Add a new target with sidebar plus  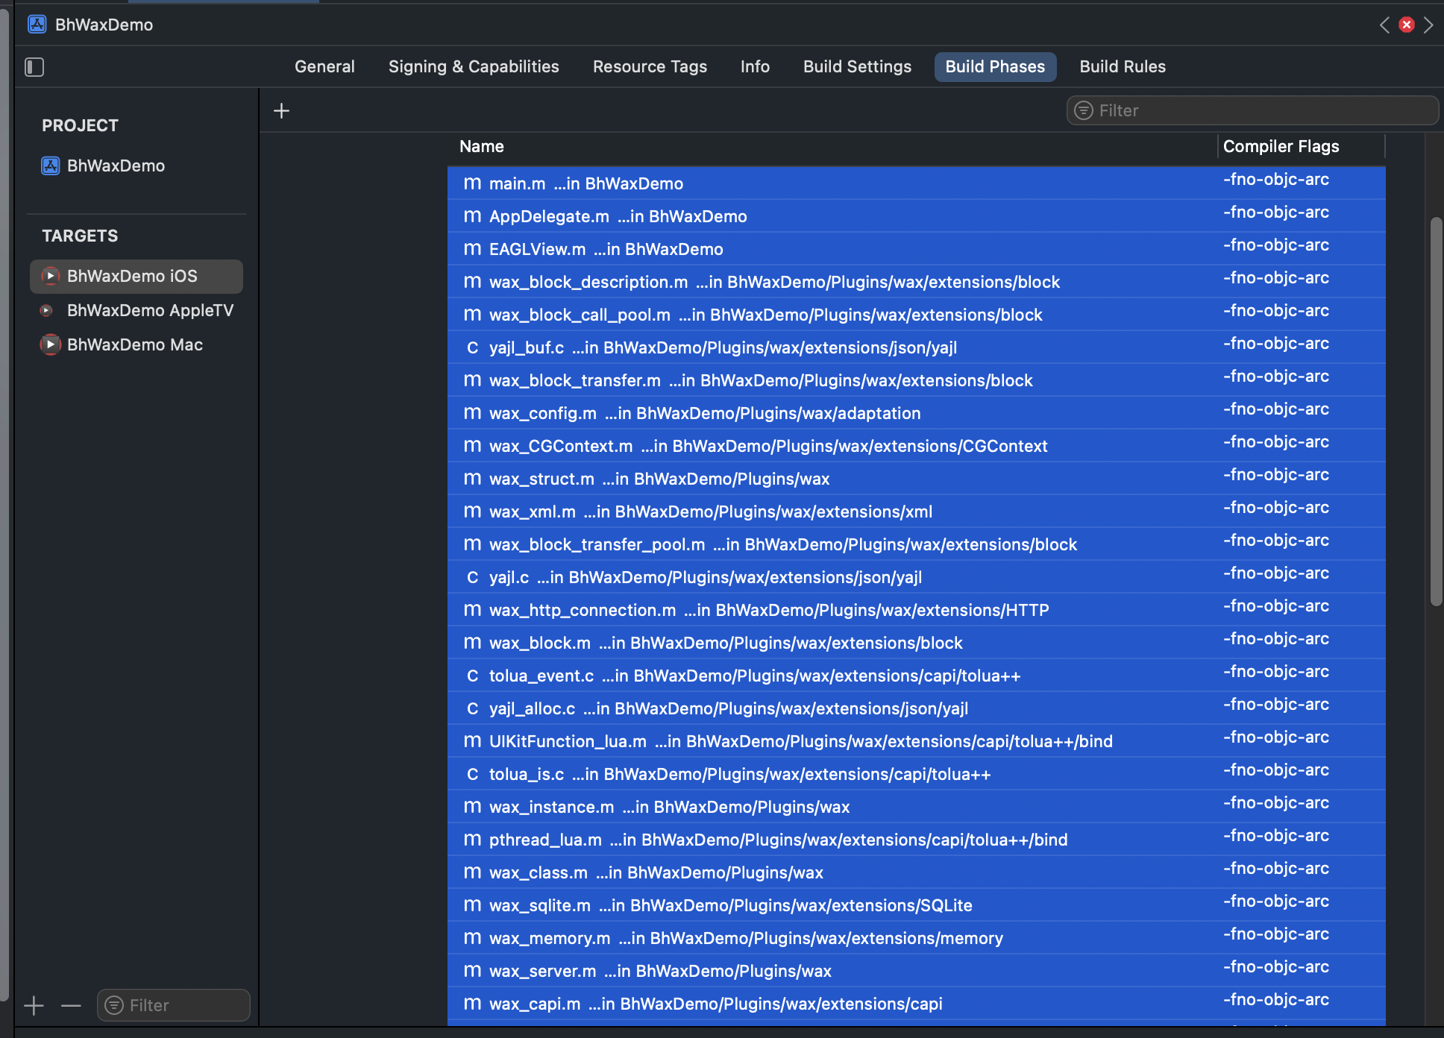tap(34, 1006)
